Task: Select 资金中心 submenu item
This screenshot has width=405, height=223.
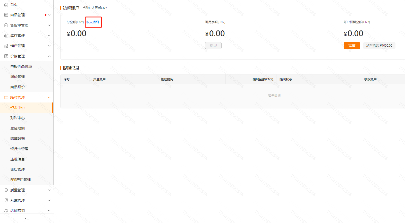Action: [x=26, y=108]
